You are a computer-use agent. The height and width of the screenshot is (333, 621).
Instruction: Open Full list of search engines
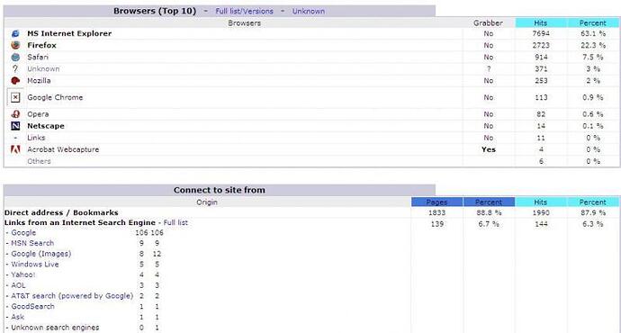pos(175,222)
